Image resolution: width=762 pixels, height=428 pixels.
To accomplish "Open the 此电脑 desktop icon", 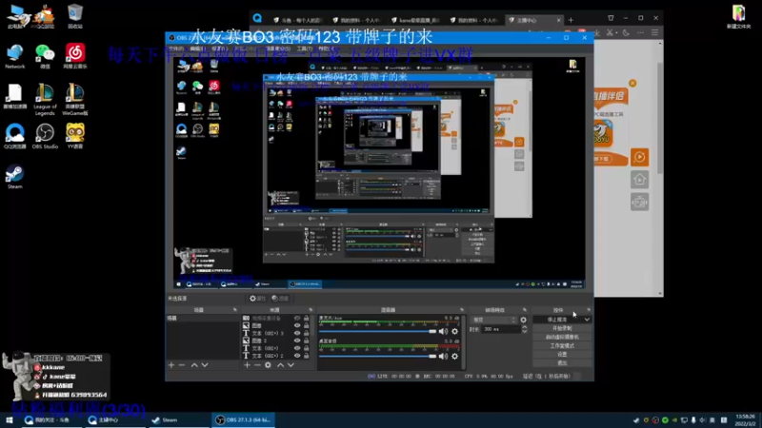I will [x=16, y=16].
